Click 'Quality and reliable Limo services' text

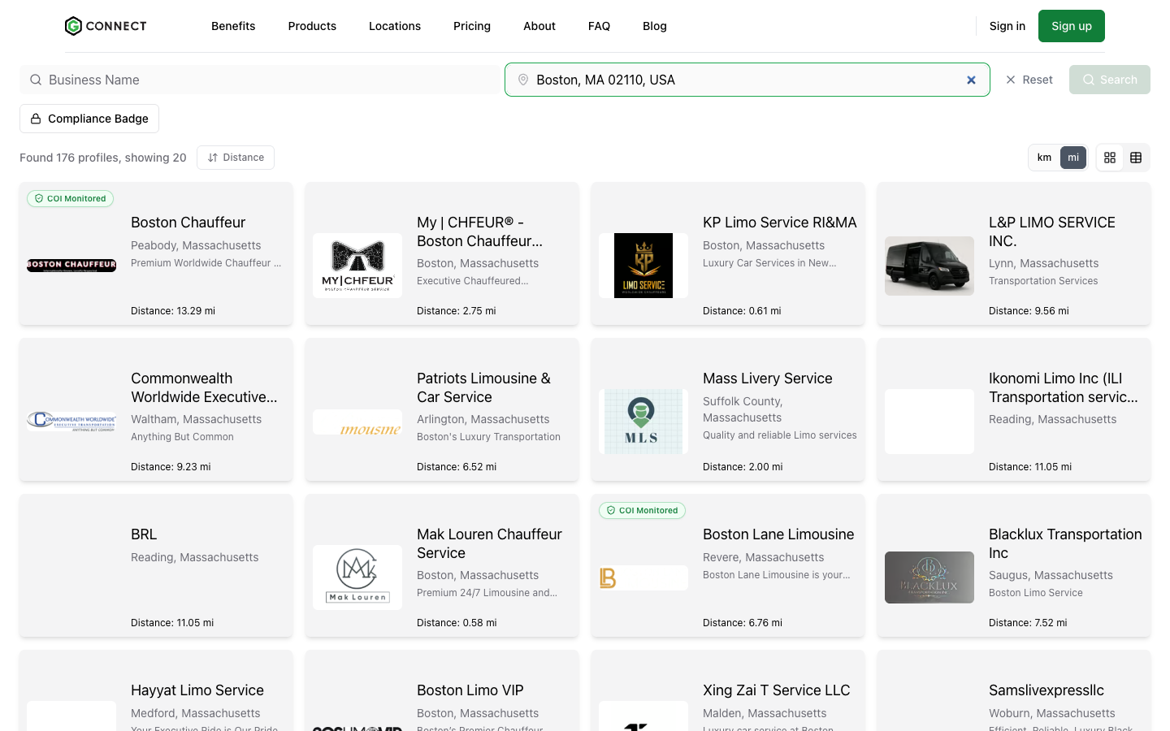[780, 435]
